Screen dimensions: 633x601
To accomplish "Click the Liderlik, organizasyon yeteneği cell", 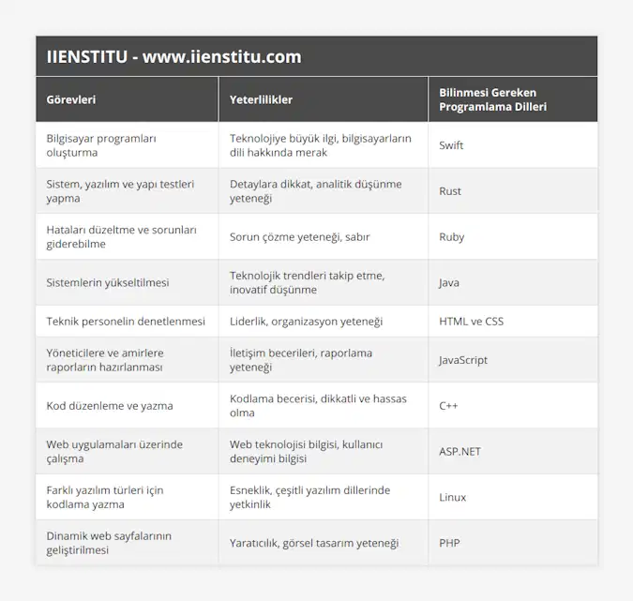I will 306,322.
